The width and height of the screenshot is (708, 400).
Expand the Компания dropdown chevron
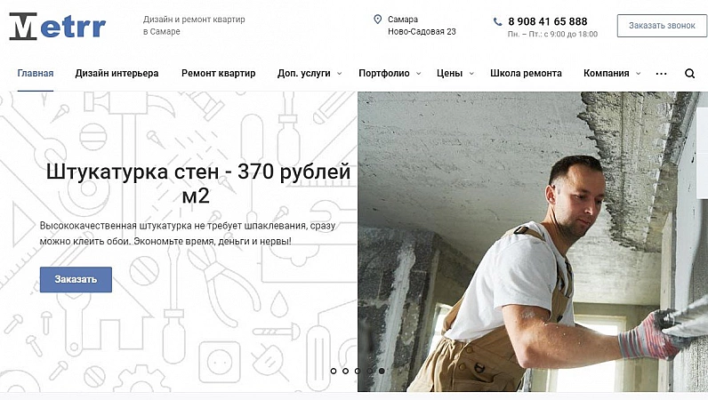pos(638,74)
